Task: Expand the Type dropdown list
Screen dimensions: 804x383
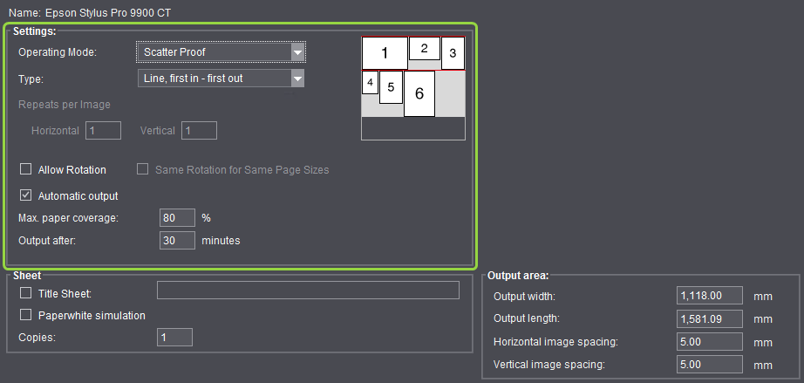Action: click(221, 79)
